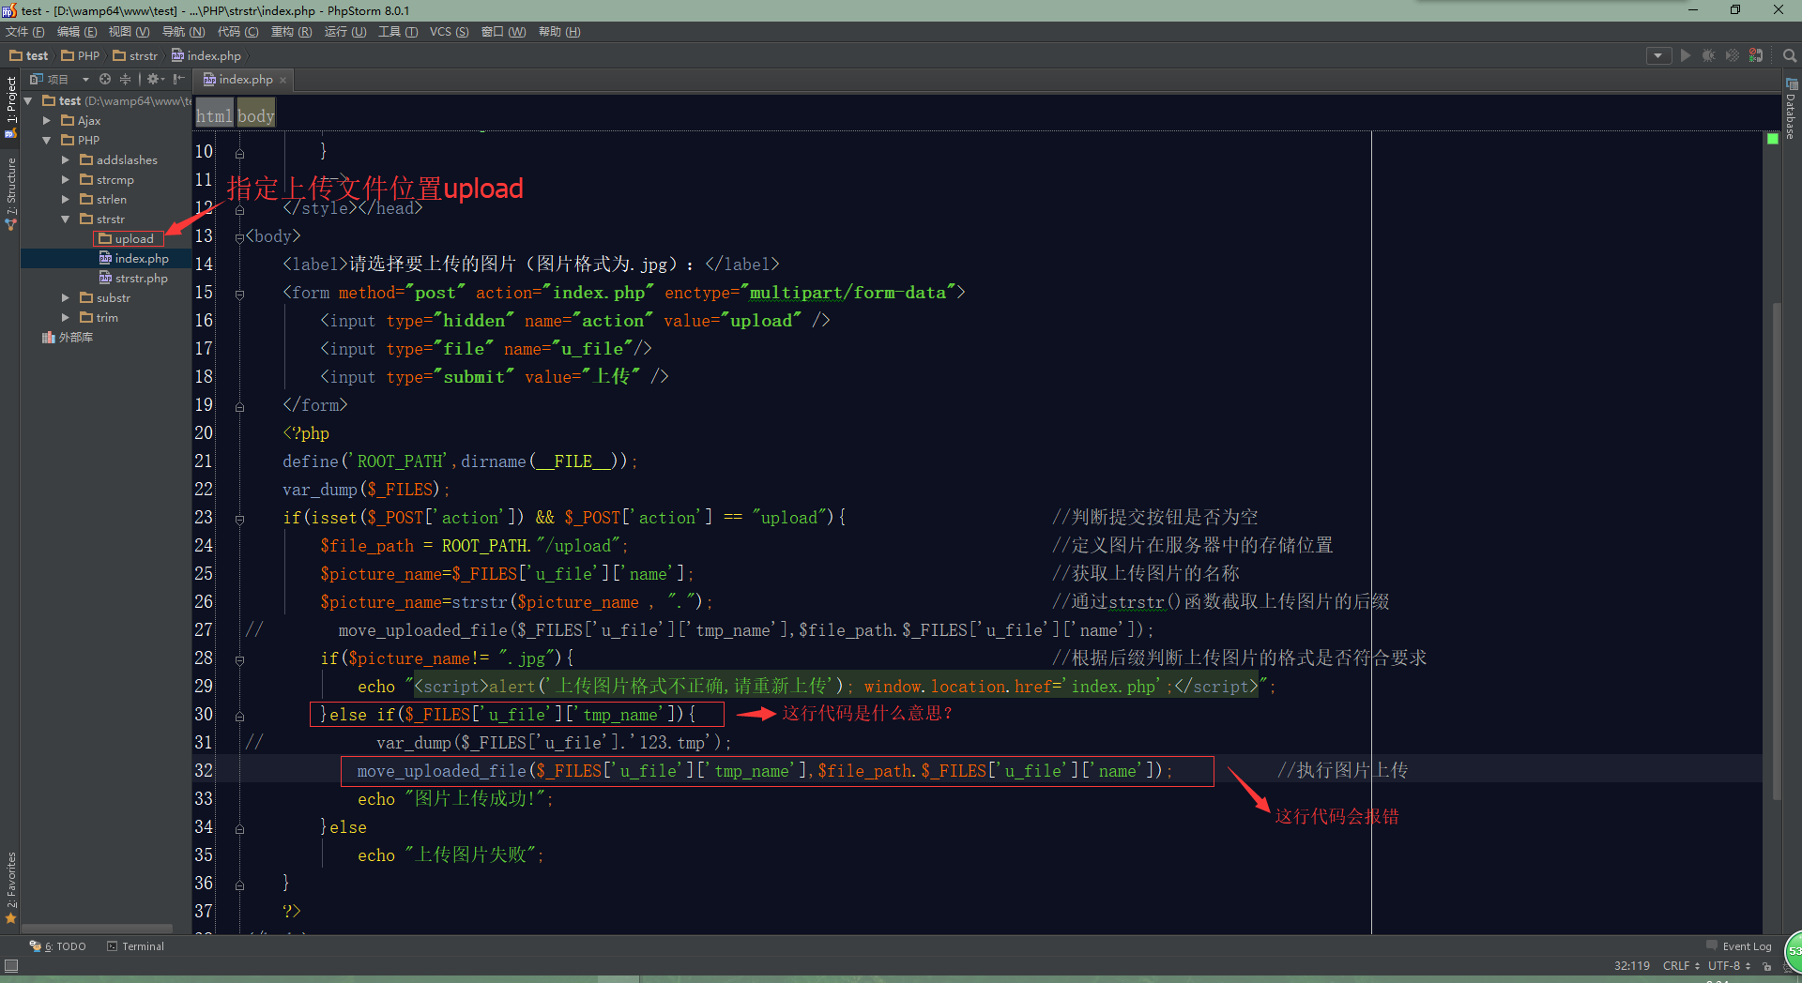The height and width of the screenshot is (983, 1802).
Task: Start debugging with the bug icon
Action: [1708, 56]
